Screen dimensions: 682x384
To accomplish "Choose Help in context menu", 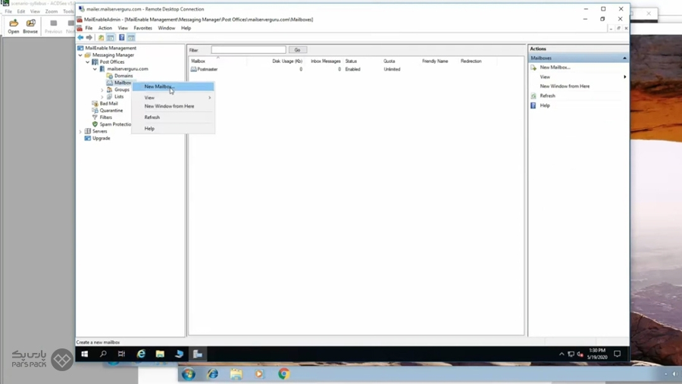I will [x=173, y=129].
